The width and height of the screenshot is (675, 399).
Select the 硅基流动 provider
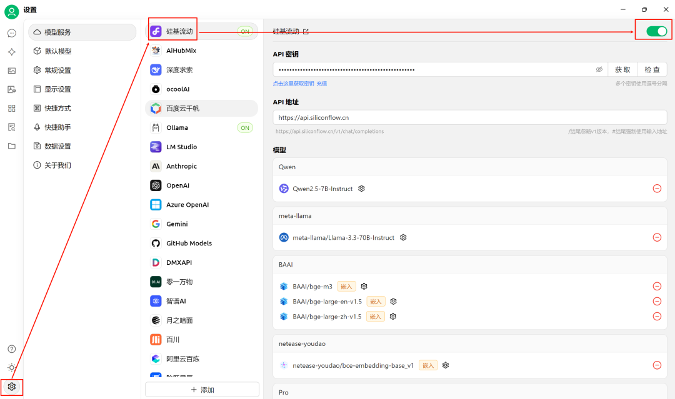[201, 31]
